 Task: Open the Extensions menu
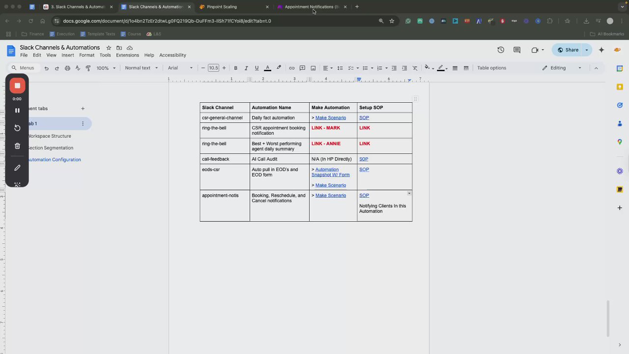(127, 55)
